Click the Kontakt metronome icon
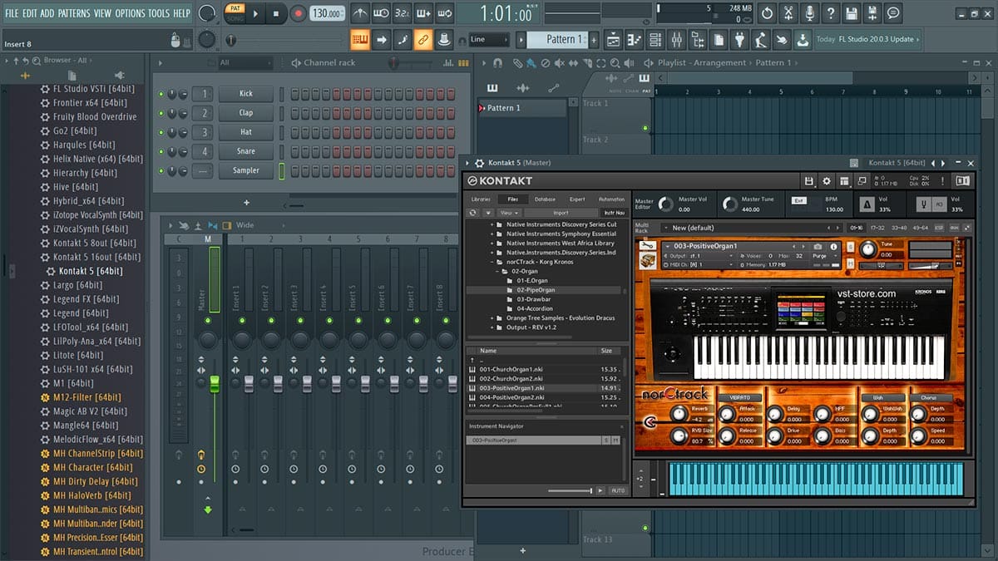Image resolution: width=998 pixels, height=561 pixels. (x=867, y=204)
